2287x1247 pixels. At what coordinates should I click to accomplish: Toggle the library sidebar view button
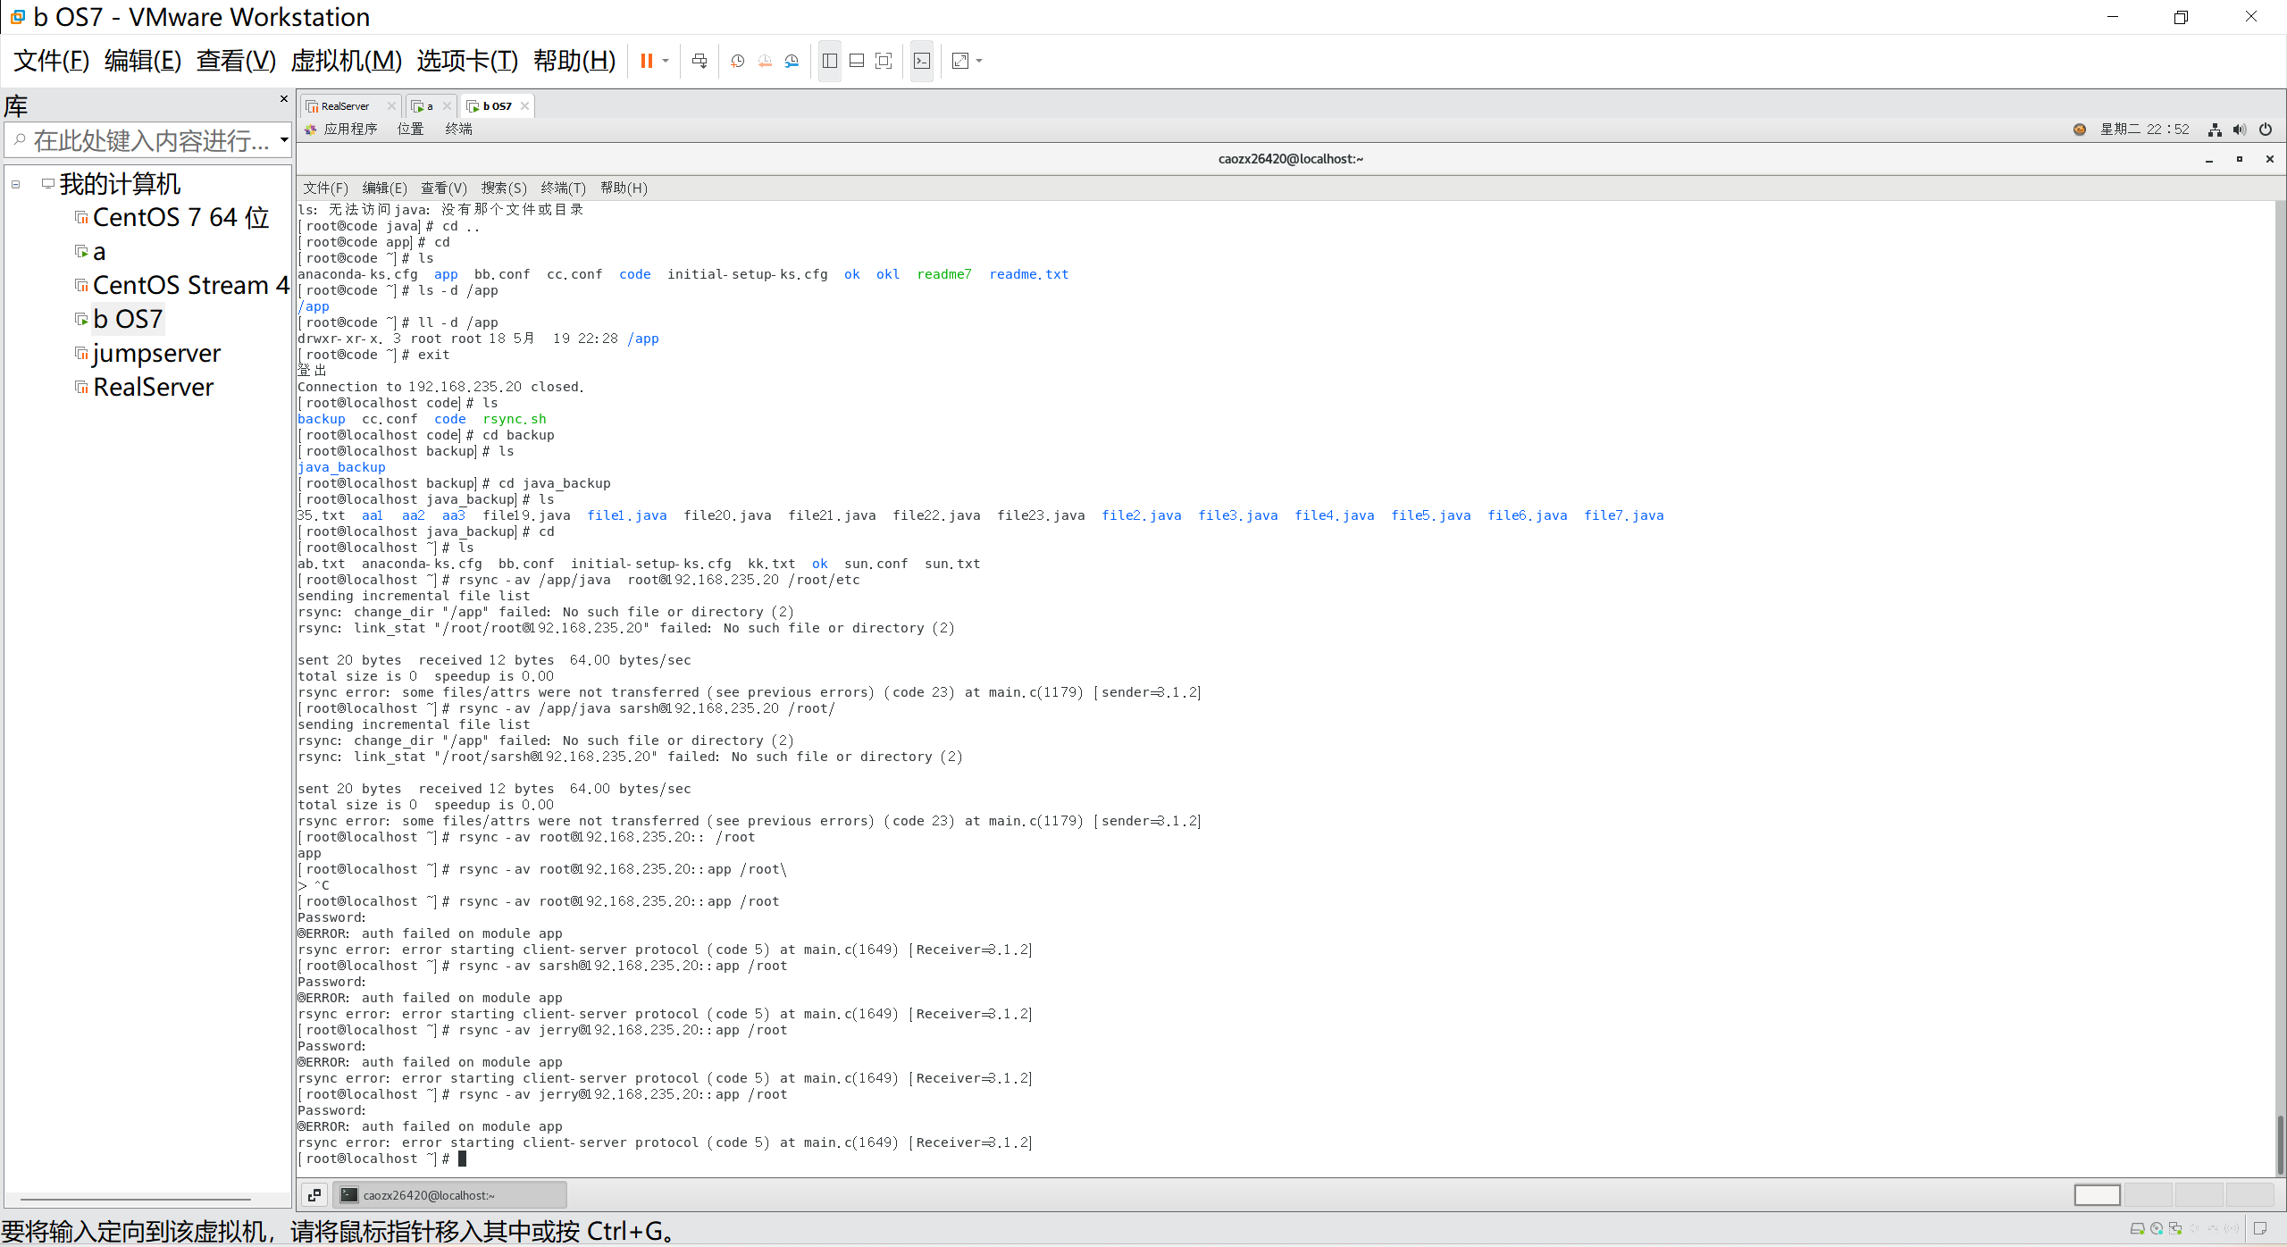click(830, 61)
